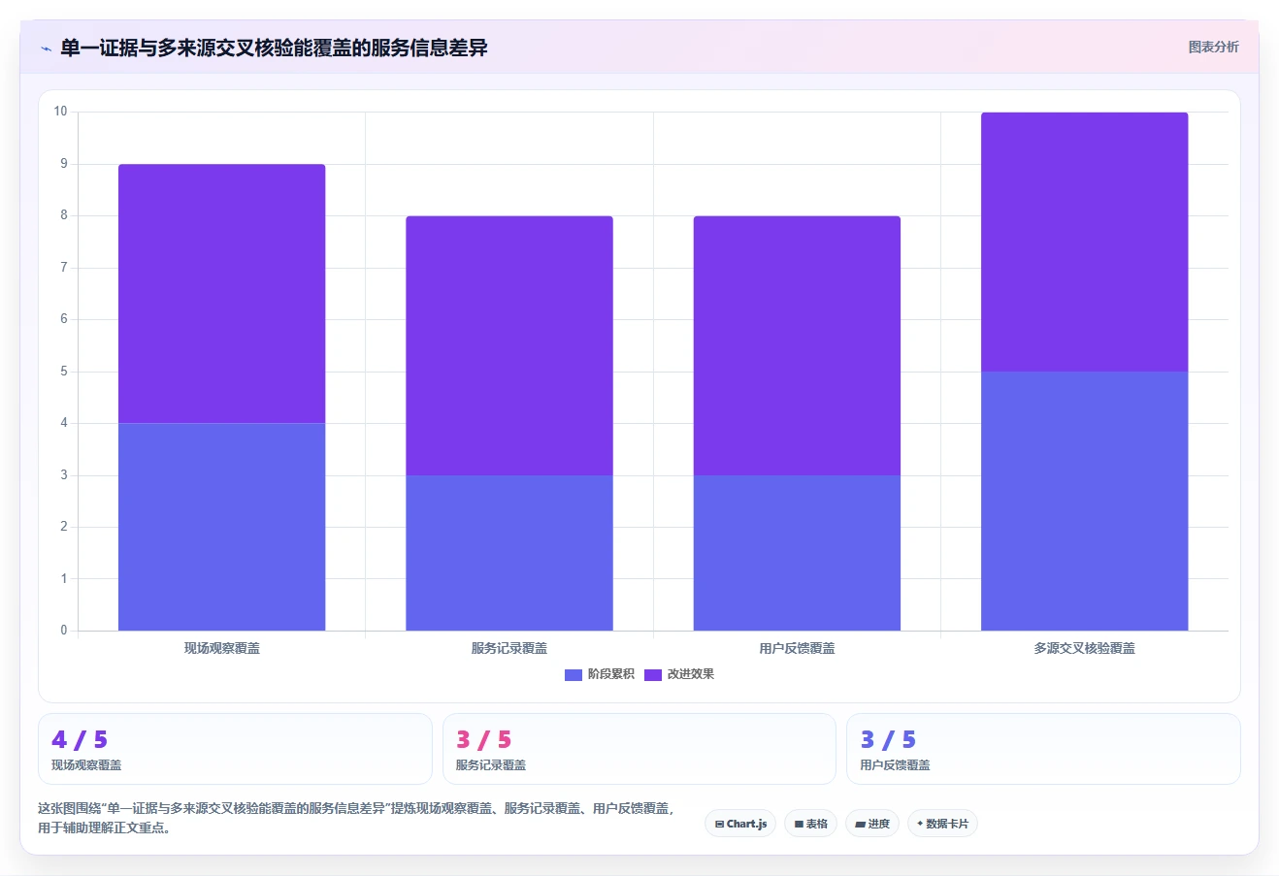Click the blue 阶段累积 bar segment for 服务记录覆盖
Screen dimensions: 1279x876
(509, 553)
